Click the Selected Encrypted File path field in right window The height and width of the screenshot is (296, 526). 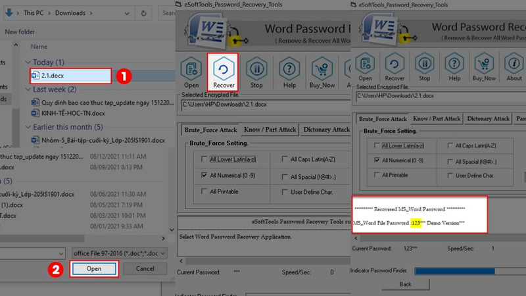441,96
